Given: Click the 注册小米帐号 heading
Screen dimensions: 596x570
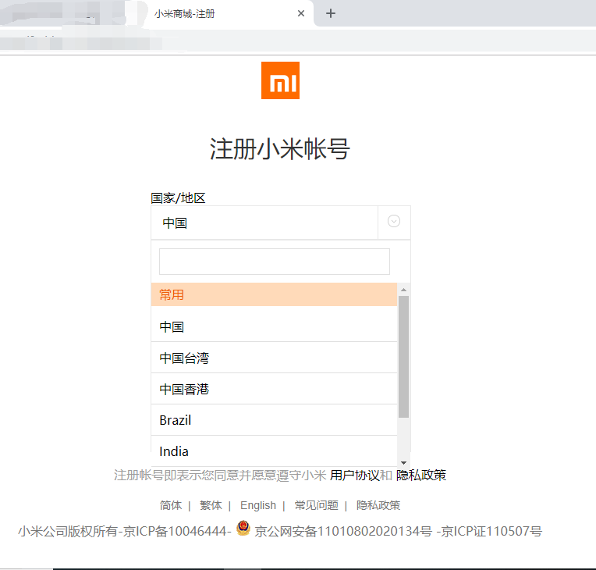Looking at the screenshot, I should coord(280,149).
